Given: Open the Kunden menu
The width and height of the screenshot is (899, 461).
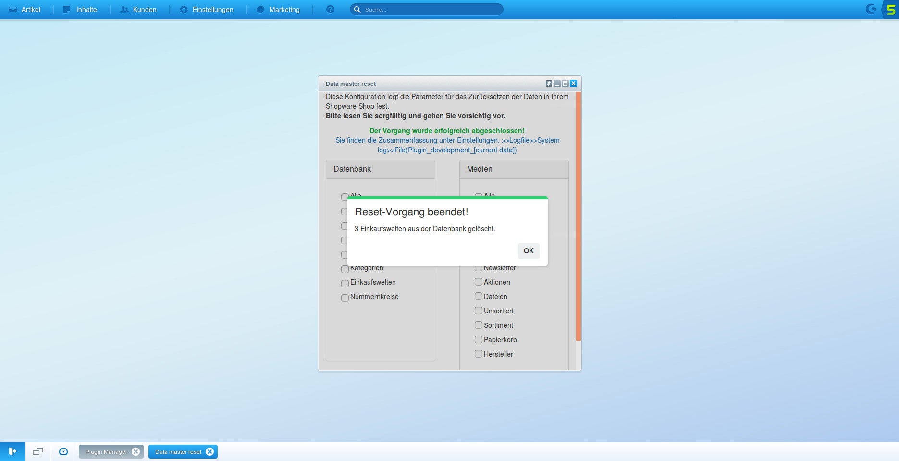Looking at the screenshot, I should pyautogui.click(x=138, y=10).
